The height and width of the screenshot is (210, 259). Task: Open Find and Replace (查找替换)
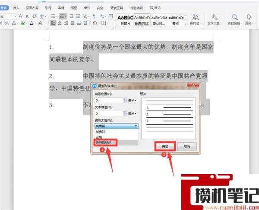pos(235,19)
